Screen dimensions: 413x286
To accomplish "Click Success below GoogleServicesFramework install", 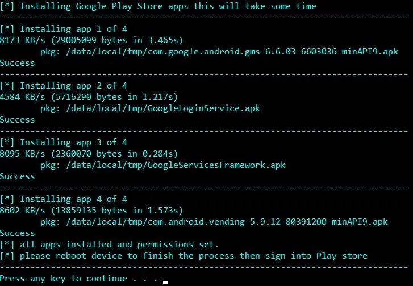I will (18, 177).
